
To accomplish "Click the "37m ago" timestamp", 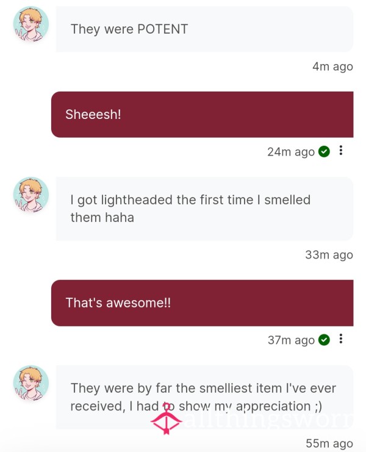I will click(291, 340).
